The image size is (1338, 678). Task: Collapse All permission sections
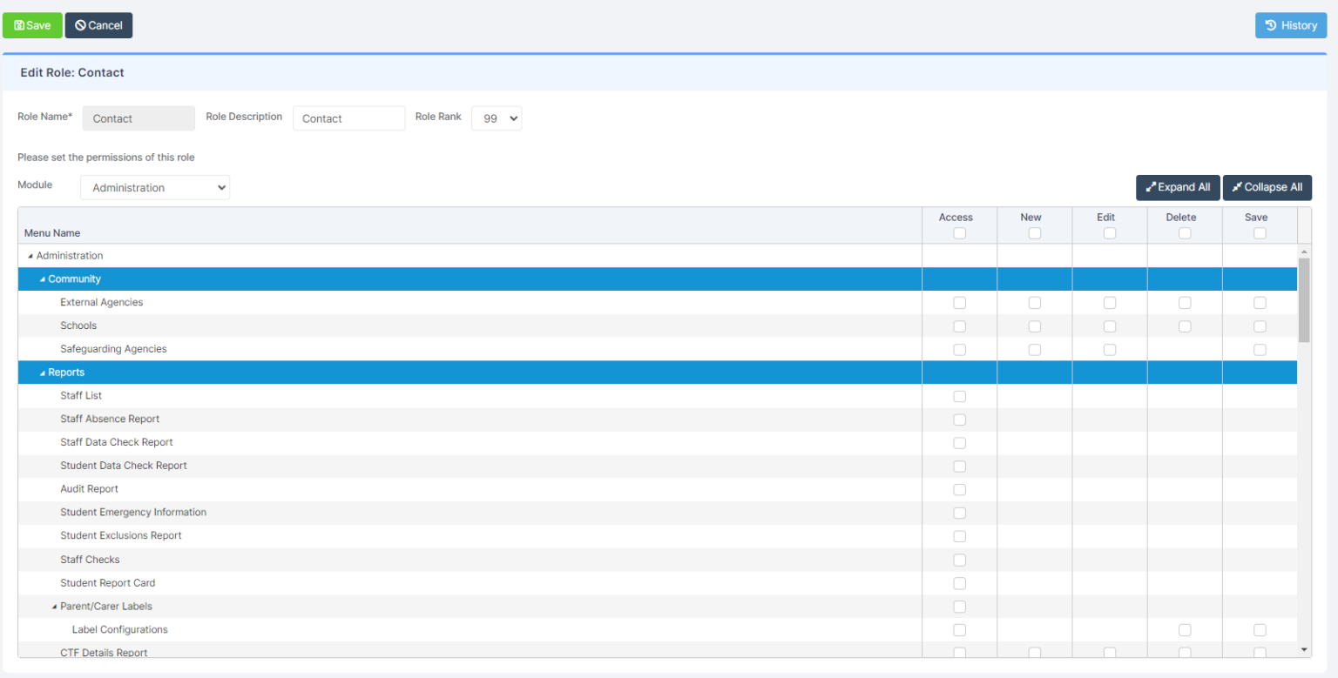coord(1267,187)
